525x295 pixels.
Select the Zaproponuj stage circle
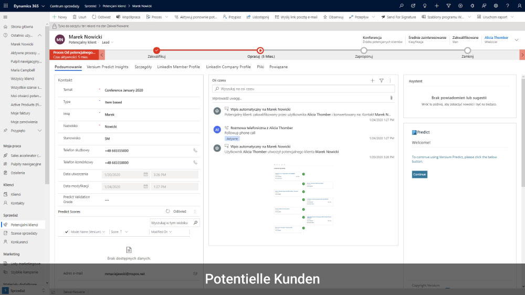point(364,50)
